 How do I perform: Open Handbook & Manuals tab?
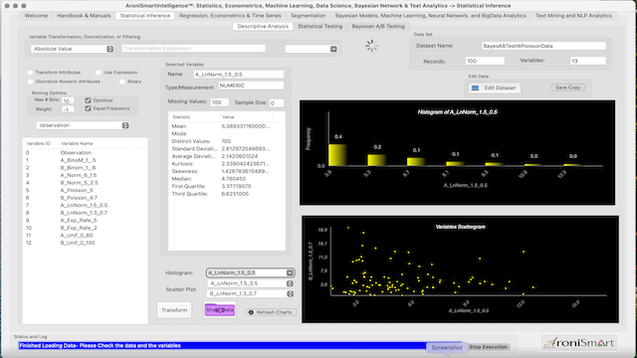(x=84, y=16)
